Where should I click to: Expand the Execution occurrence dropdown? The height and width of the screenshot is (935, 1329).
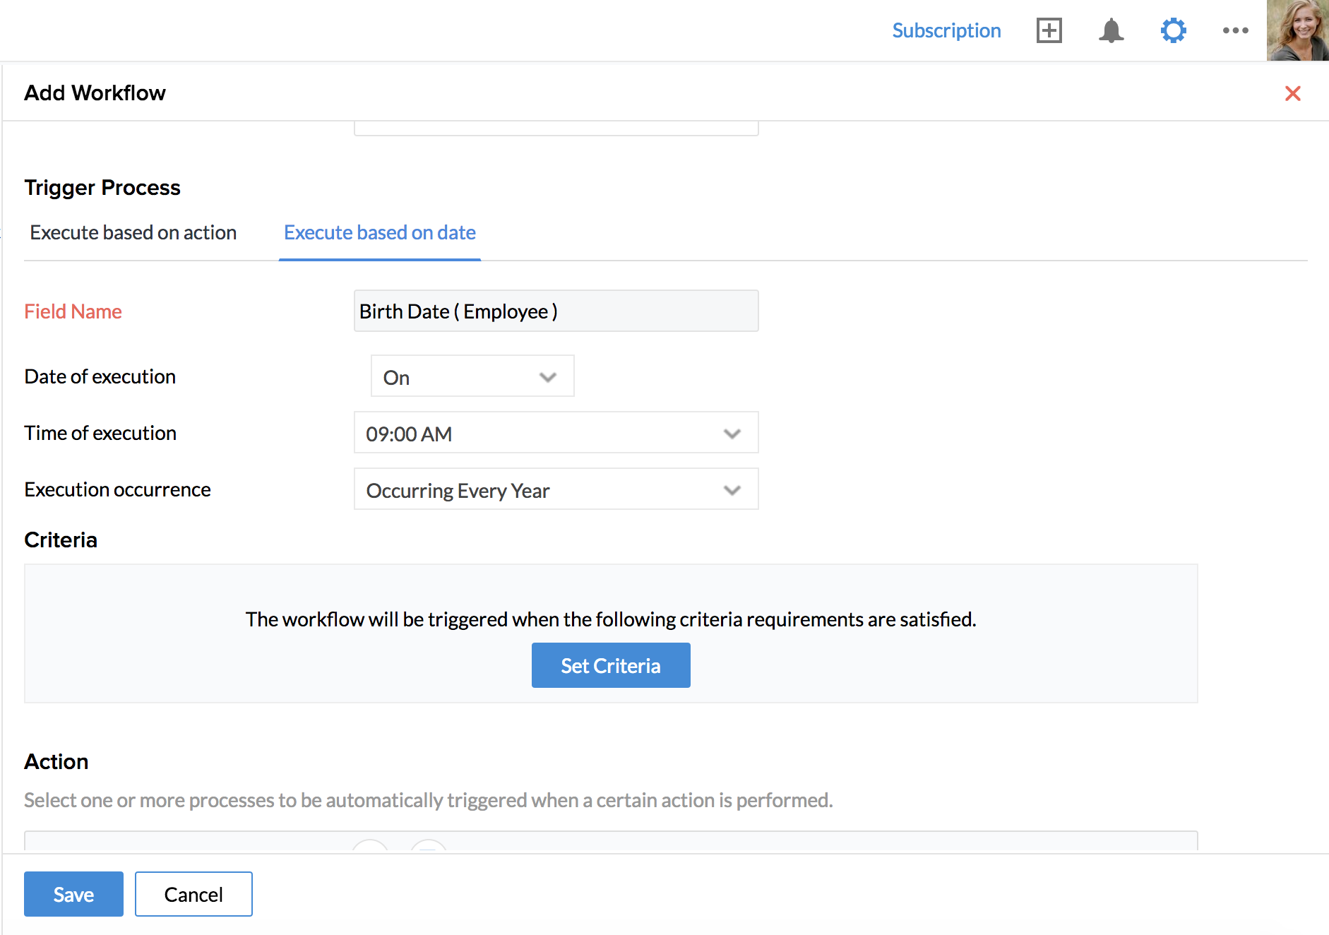556,489
